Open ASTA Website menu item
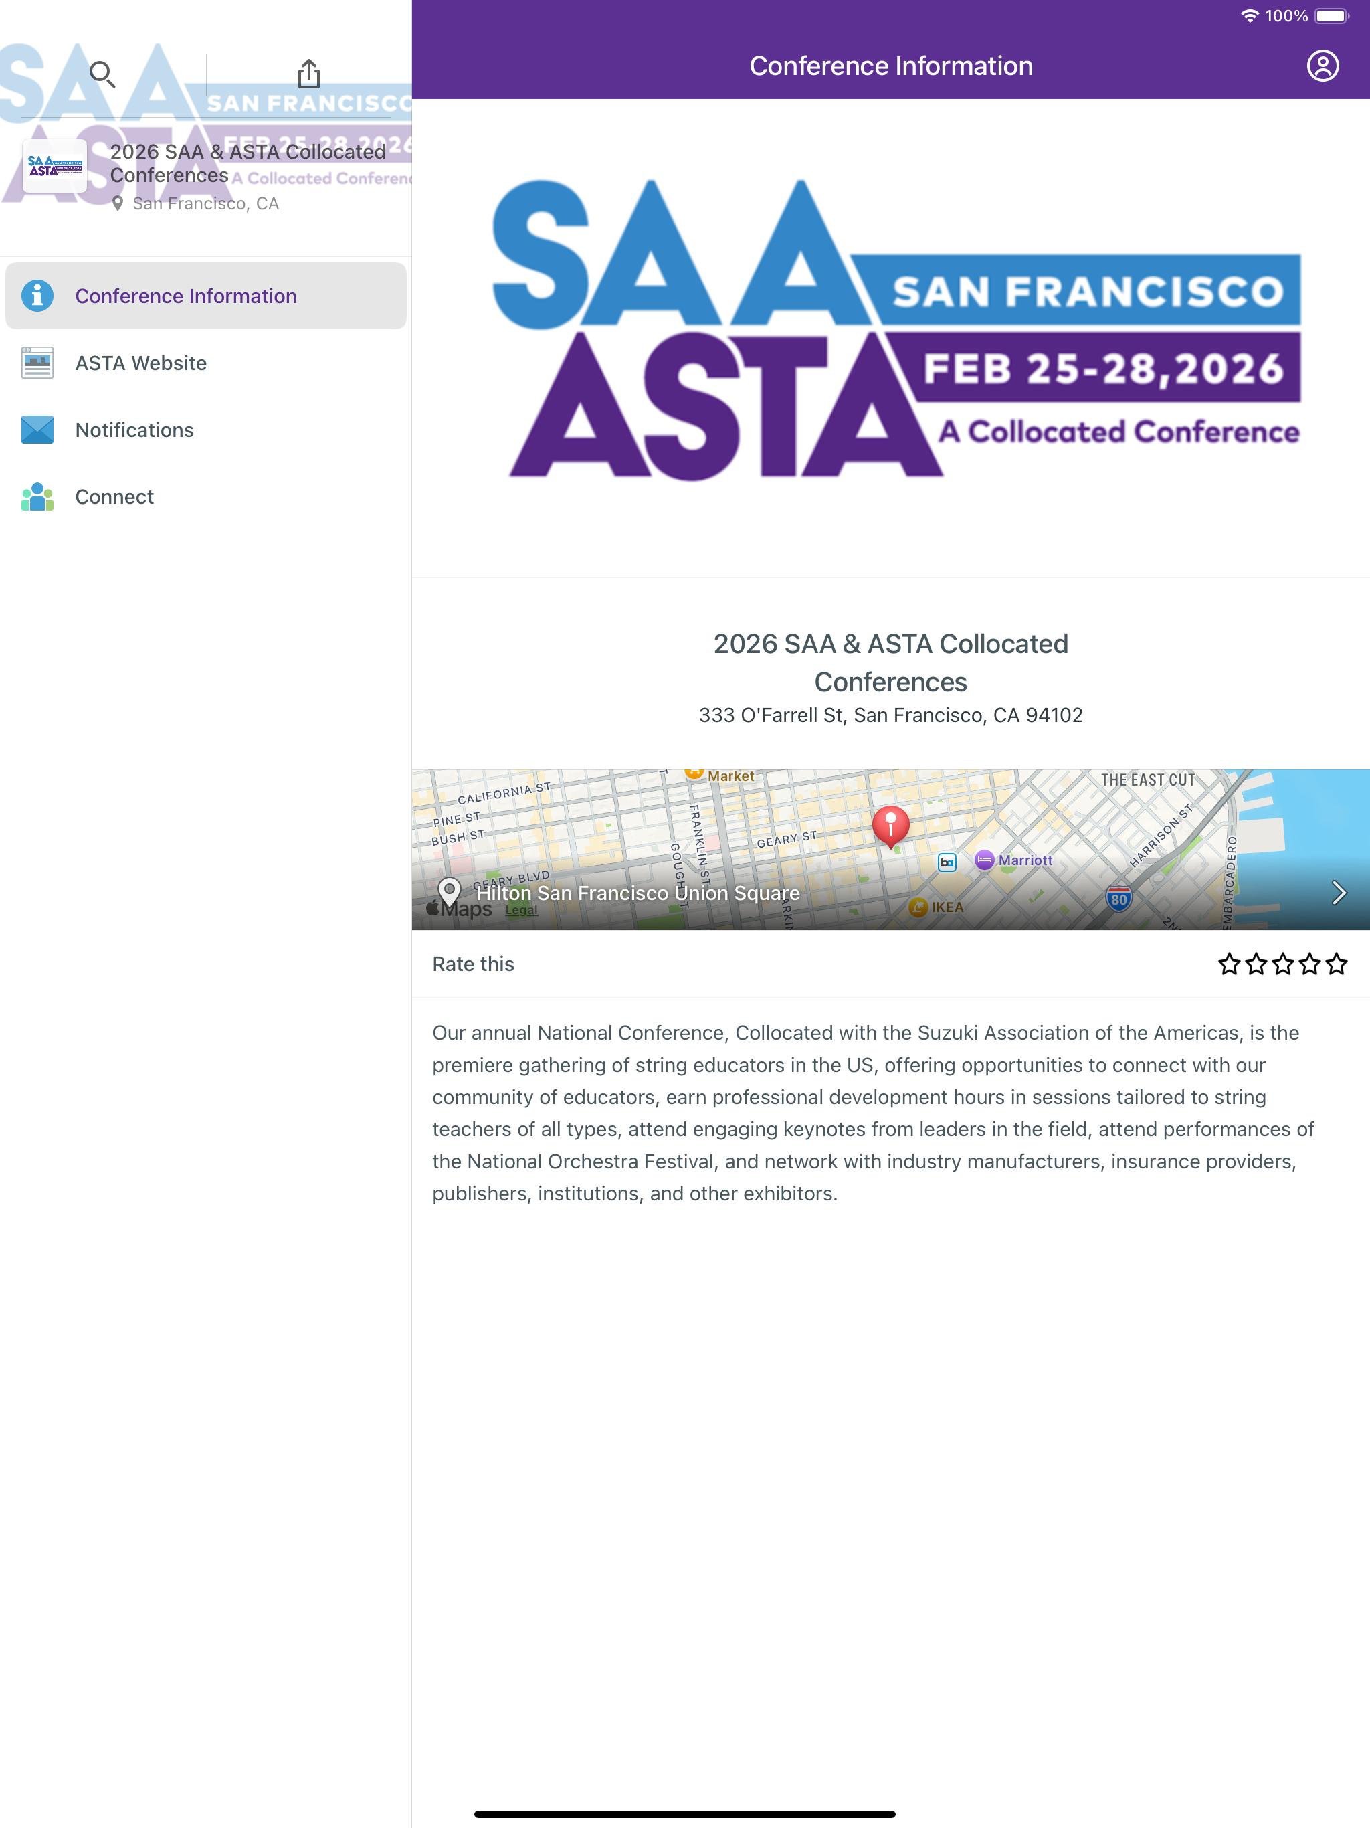This screenshot has width=1370, height=1828. tap(206, 363)
